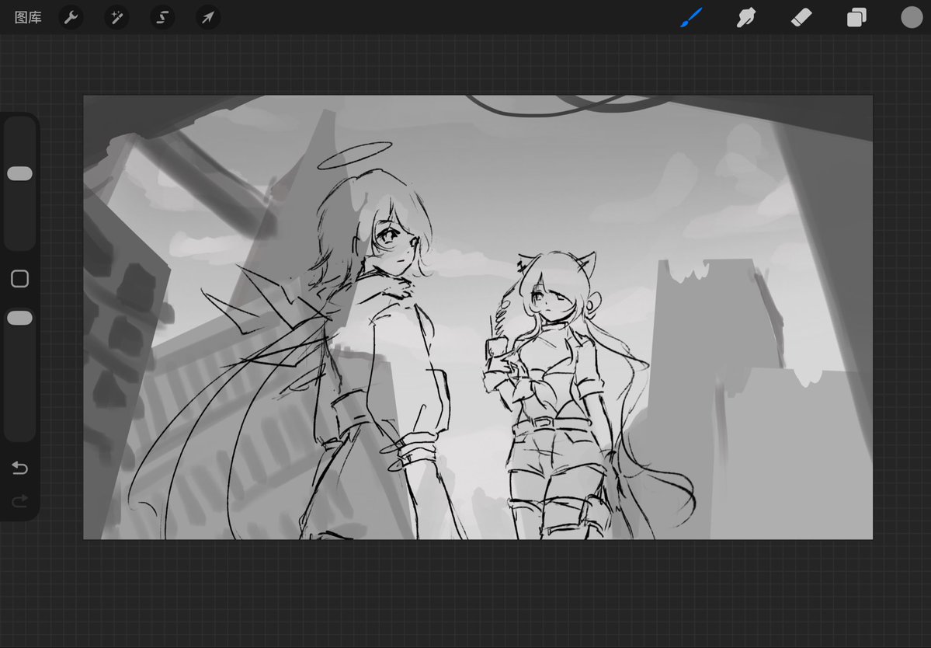Image resolution: width=931 pixels, height=648 pixels.
Task: Click the brush opacity slider handle
Action: 19,319
